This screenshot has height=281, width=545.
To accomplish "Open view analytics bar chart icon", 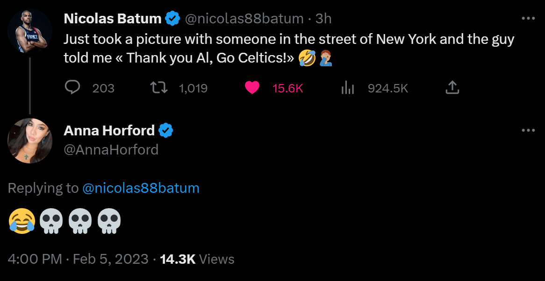I will click(347, 88).
